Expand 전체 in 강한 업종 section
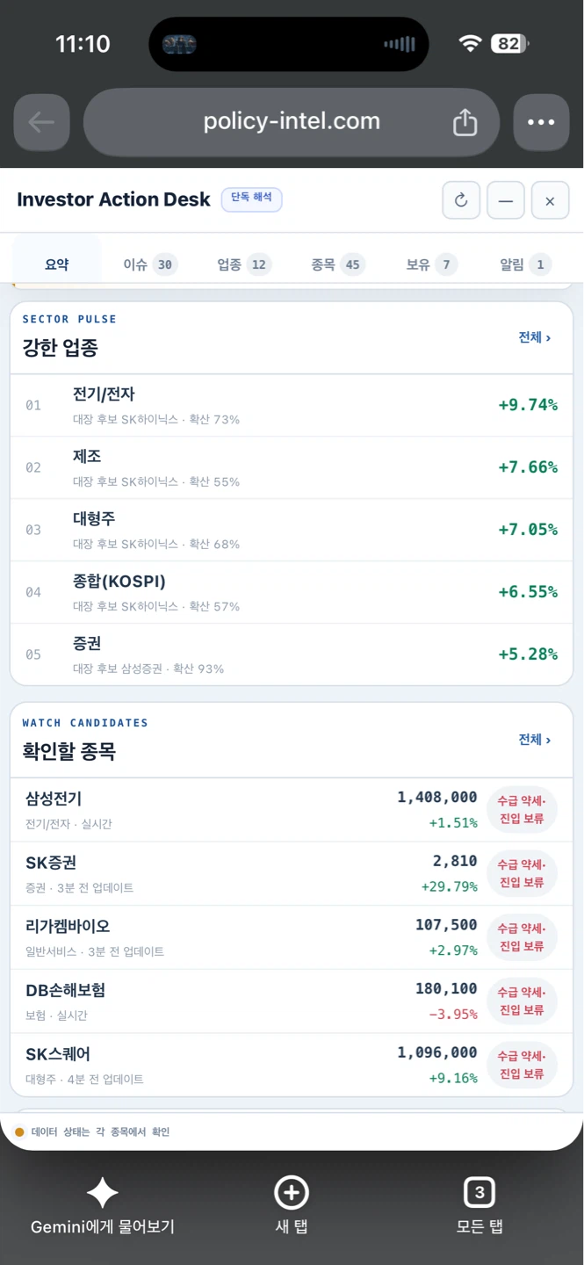The image size is (584, 1265). coord(535,337)
